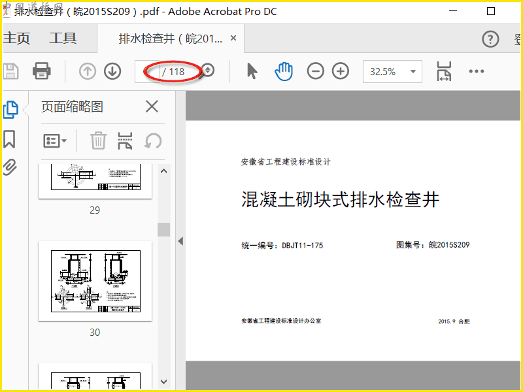Minimize the Acrobat window
This screenshot has width=523, height=392.
(x=453, y=11)
